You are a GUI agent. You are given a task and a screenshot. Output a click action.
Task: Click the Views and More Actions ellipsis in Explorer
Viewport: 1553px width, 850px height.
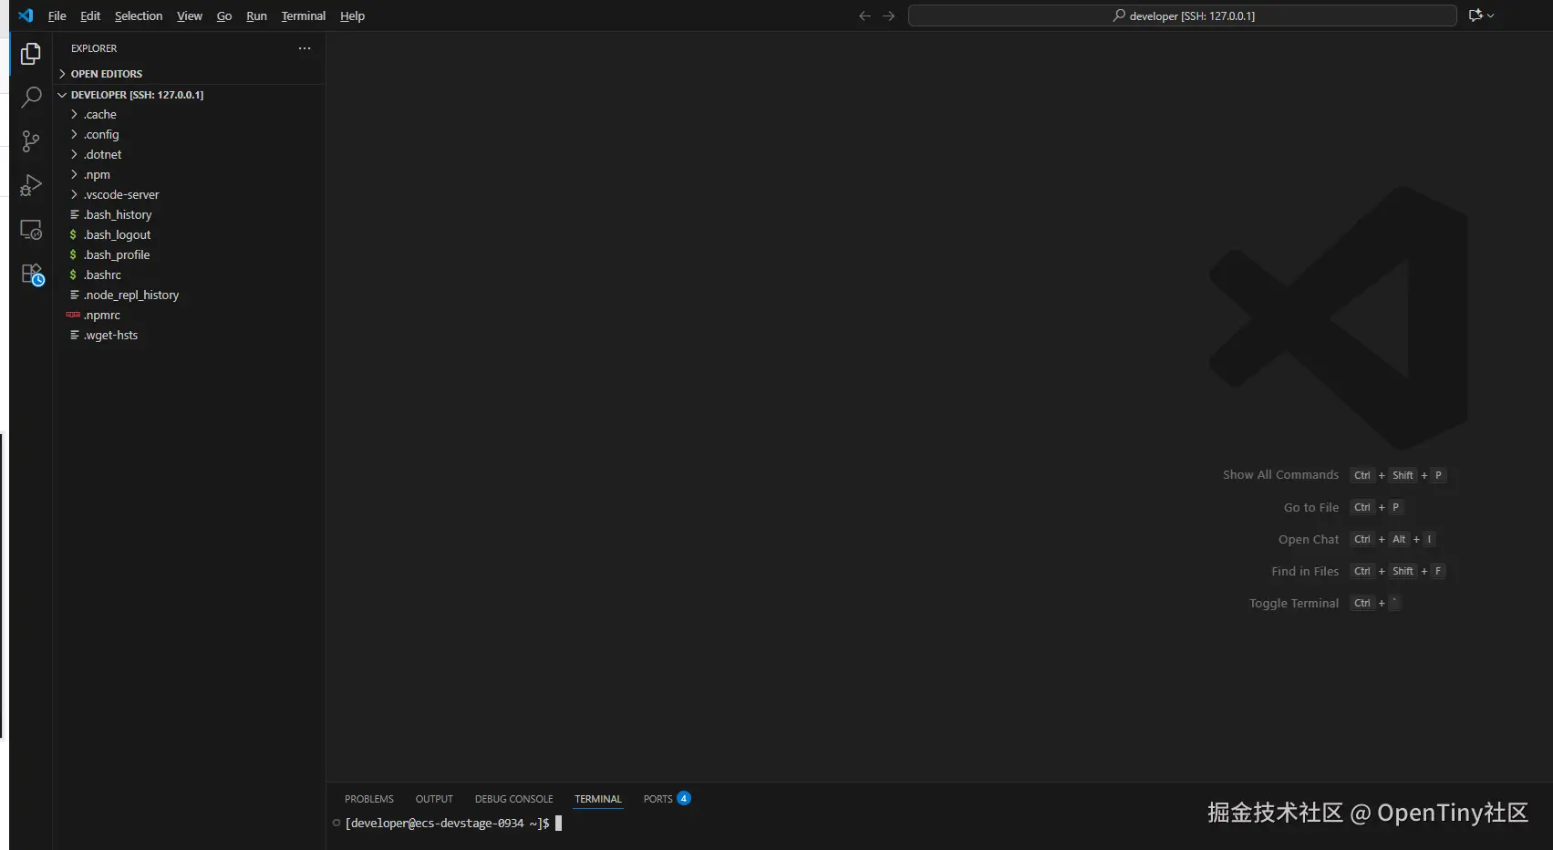coord(304,48)
